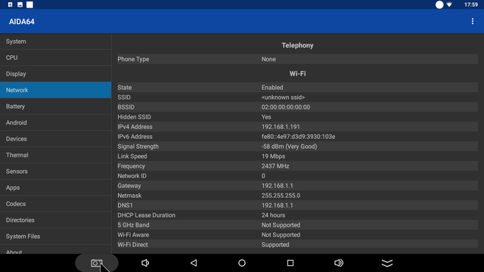This screenshot has width=484, height=272.
Task: Tap the leftmost notification icon in status bar
Action: point(10,5)
